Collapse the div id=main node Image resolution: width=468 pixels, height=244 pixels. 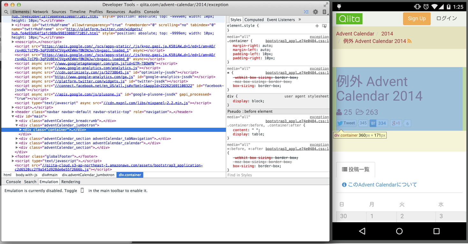click(13, 116)
